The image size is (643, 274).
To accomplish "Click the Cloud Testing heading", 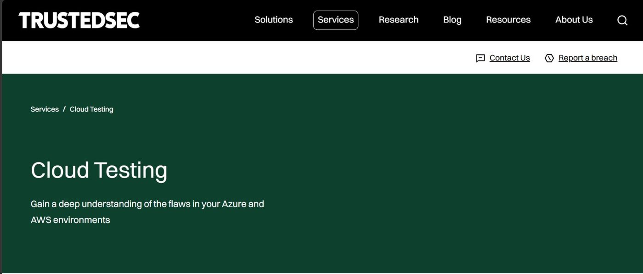I will 99,170.
